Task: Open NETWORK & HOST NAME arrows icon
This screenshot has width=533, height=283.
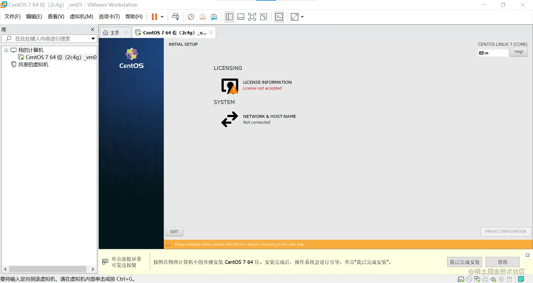Action: pyautogui.click(x=230, y=119)
